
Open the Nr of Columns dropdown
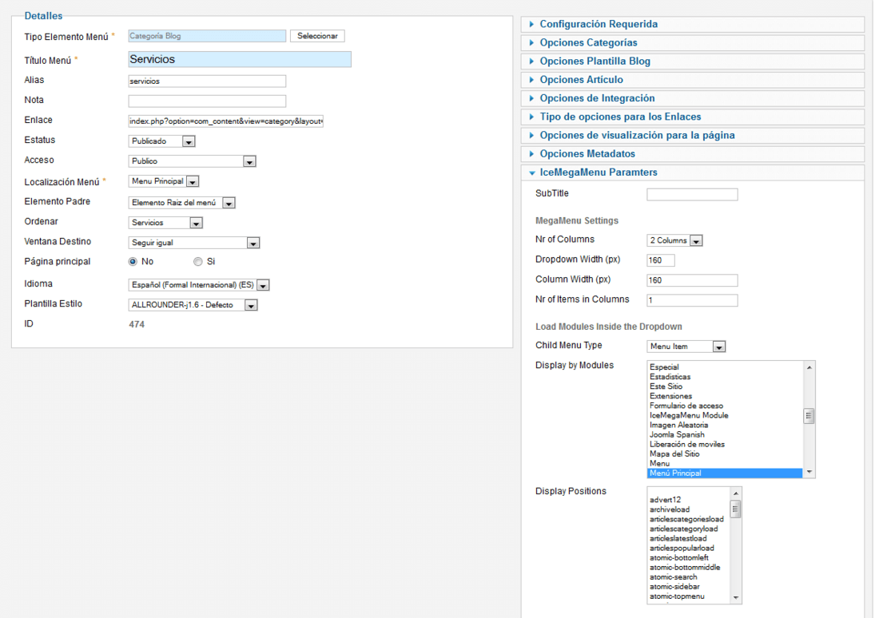674,240
